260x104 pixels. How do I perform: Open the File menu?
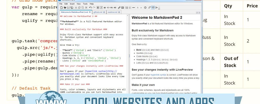click(61, 4)
